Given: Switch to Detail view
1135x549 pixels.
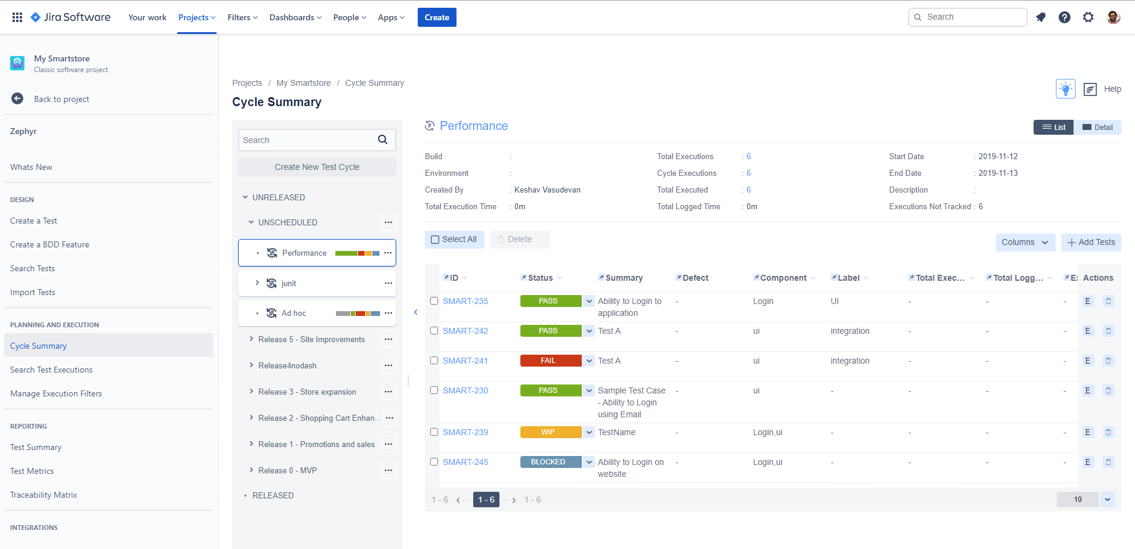Looking at the screenshot, I should coord(1097,127).
